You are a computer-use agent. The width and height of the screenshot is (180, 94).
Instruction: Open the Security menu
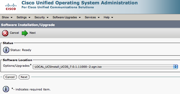[41, 17]
